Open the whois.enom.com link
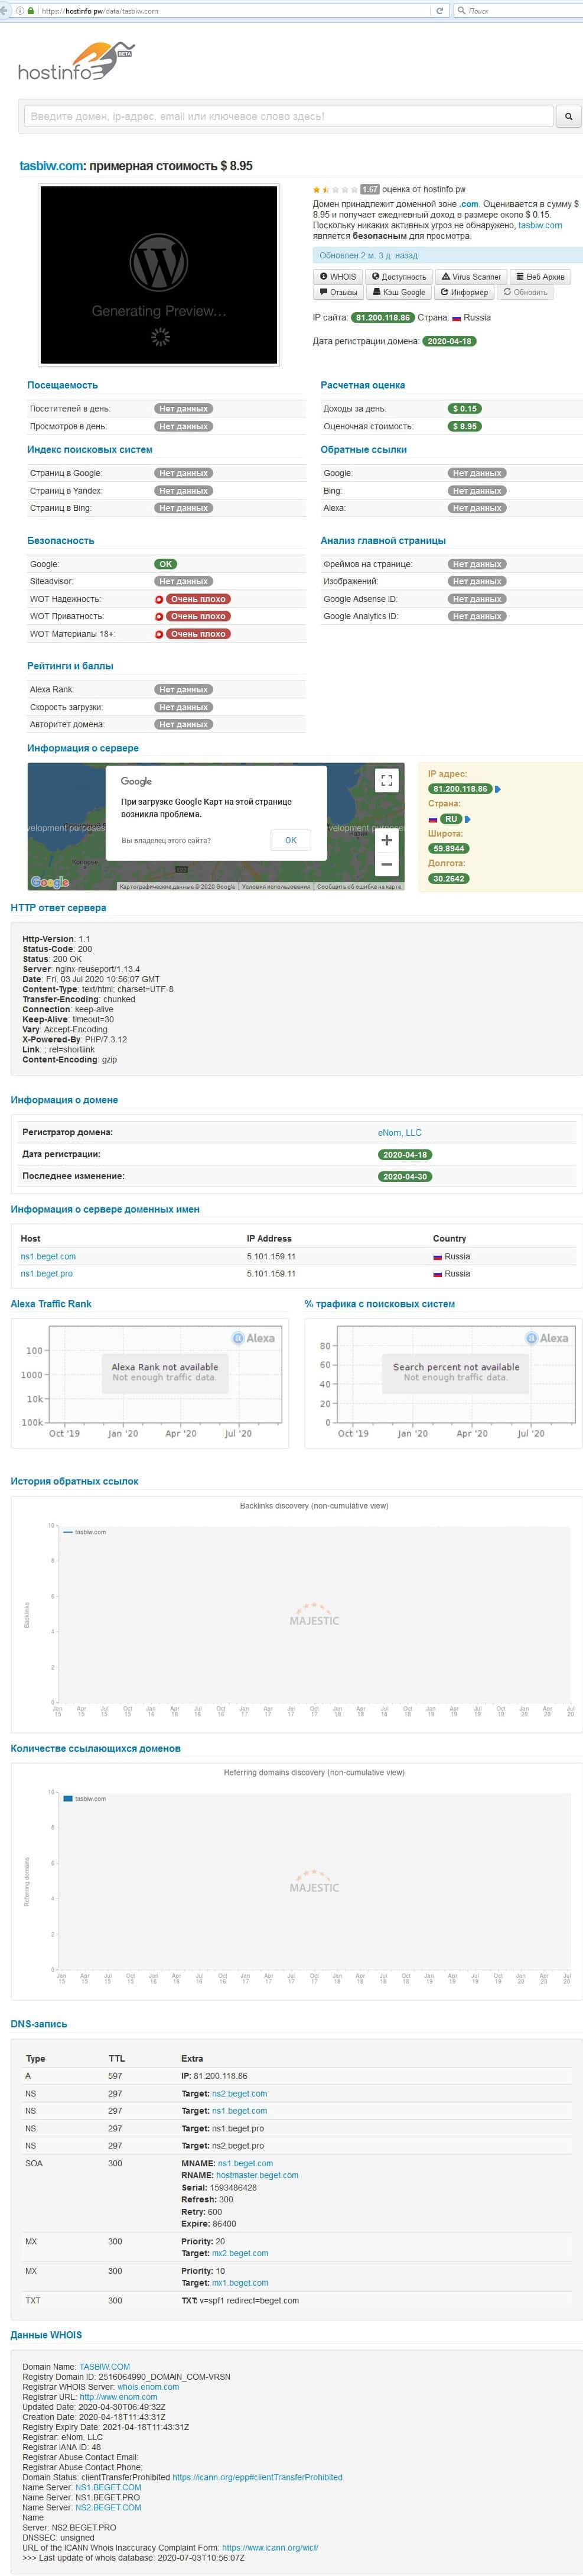583x2576 pixels. [148, 2386]
